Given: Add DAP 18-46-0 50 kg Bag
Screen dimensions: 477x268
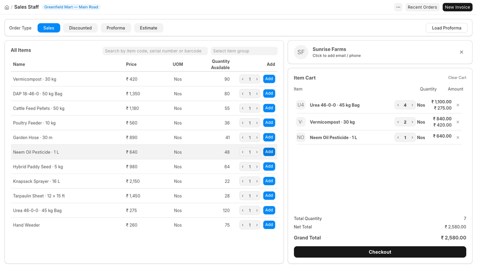Looking at the screenshot, I should [269, 94].
